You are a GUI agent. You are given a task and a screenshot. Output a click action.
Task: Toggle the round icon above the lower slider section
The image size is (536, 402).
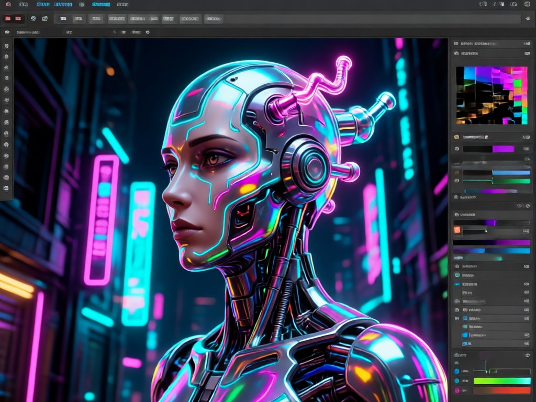point(528,206)
